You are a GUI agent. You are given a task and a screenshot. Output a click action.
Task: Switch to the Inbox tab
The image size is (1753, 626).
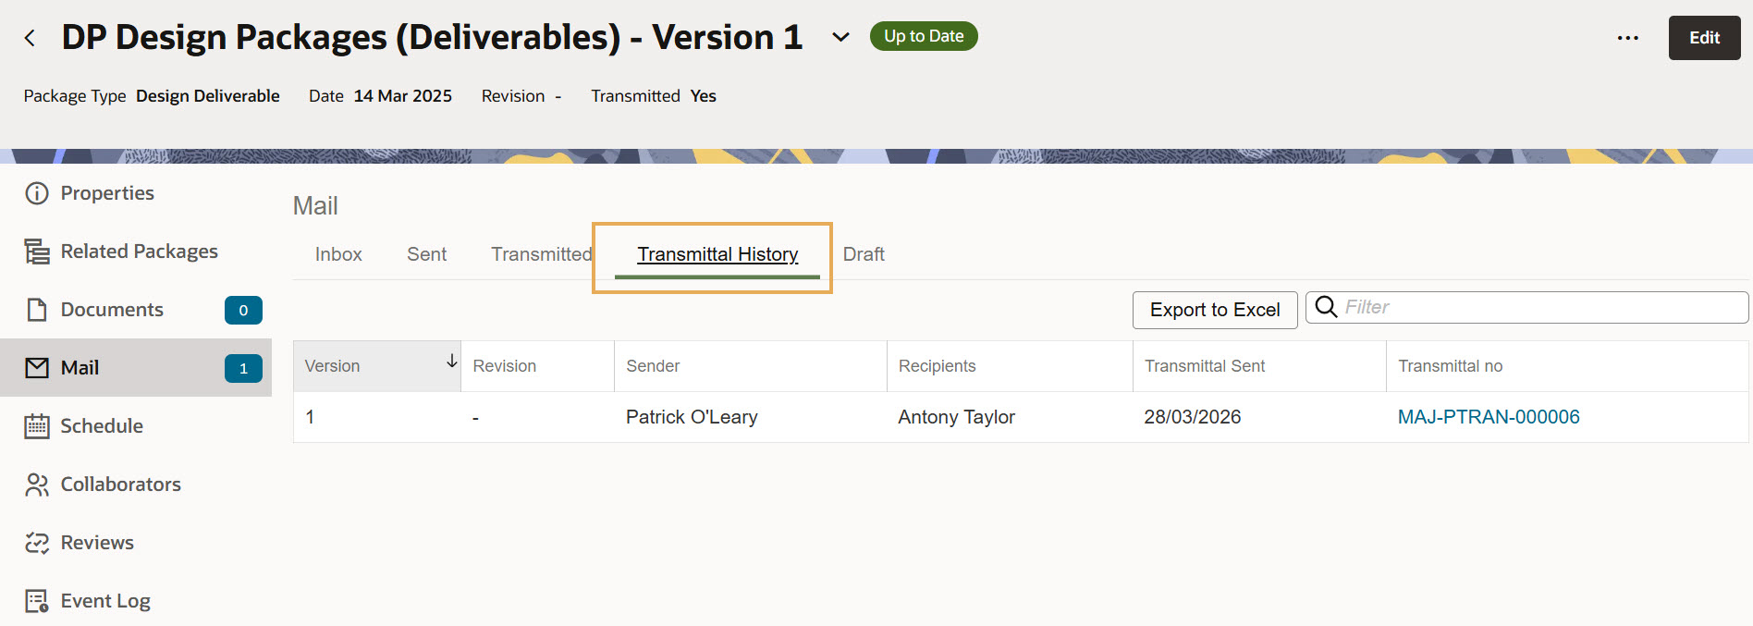(338, 254)
